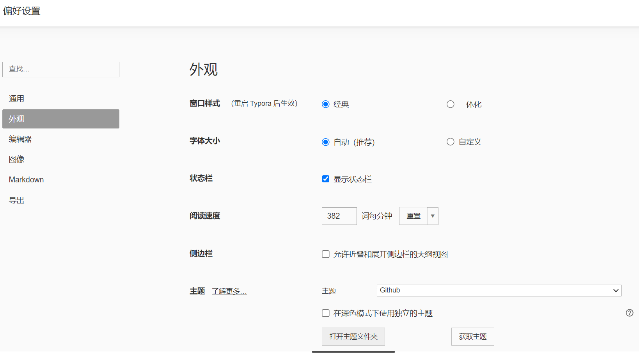Uncheck the 显示状态栏 checkbox
Image resolution: width=639 pixels, height=353 pixels.
point(326,179)
